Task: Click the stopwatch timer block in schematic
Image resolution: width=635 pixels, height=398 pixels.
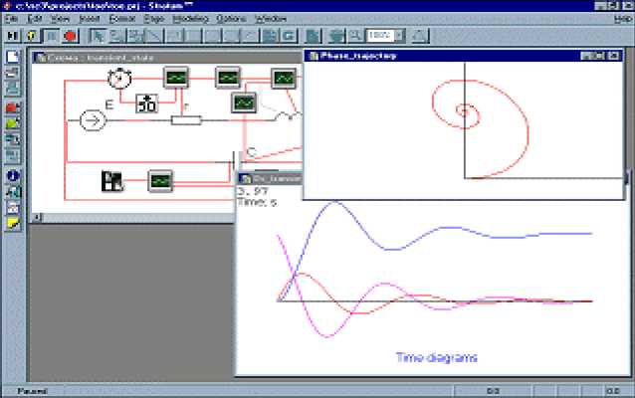Action: (x=119, y=79)
